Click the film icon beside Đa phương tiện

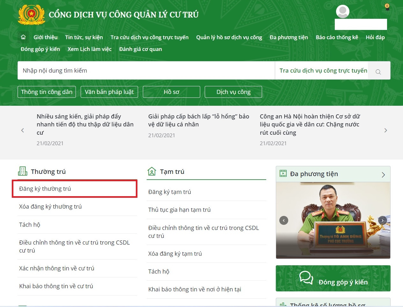[x=283, y=174]
